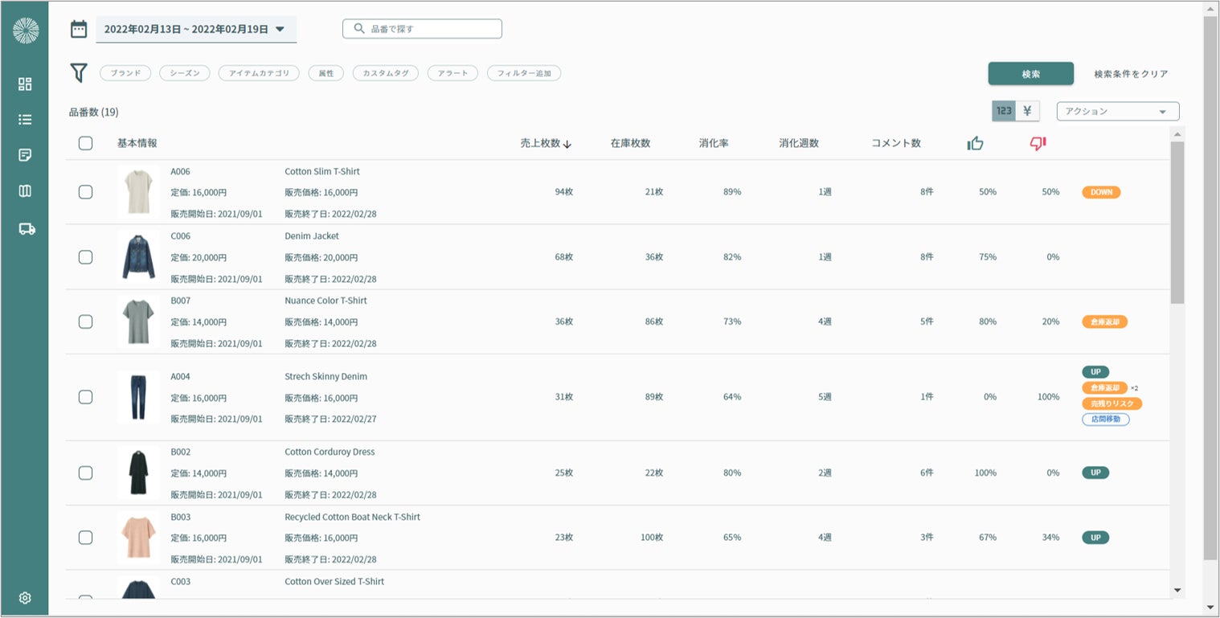The image size is (1220, 618).
Task: Click the table's vertical scrollbar thumb
Action: pyautogui.click(x=1177, y=223)
